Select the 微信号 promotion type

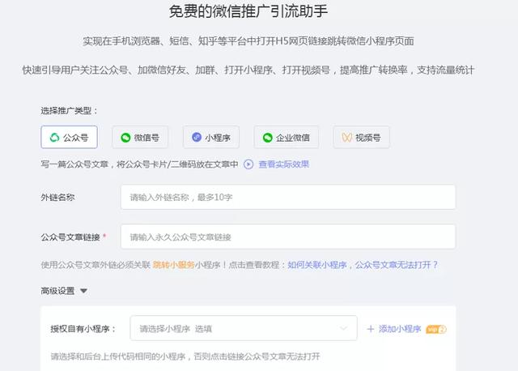(140, 137)
